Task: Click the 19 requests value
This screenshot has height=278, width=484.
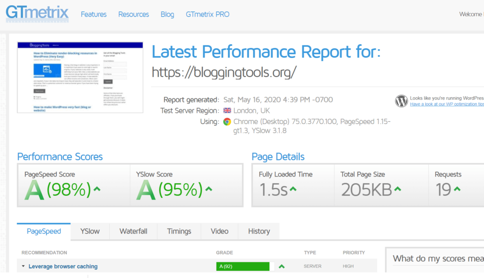Action: tap(443, 190)
